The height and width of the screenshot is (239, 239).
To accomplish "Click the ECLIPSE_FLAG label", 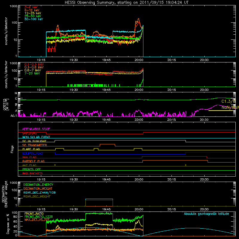I will pos(33,153).
